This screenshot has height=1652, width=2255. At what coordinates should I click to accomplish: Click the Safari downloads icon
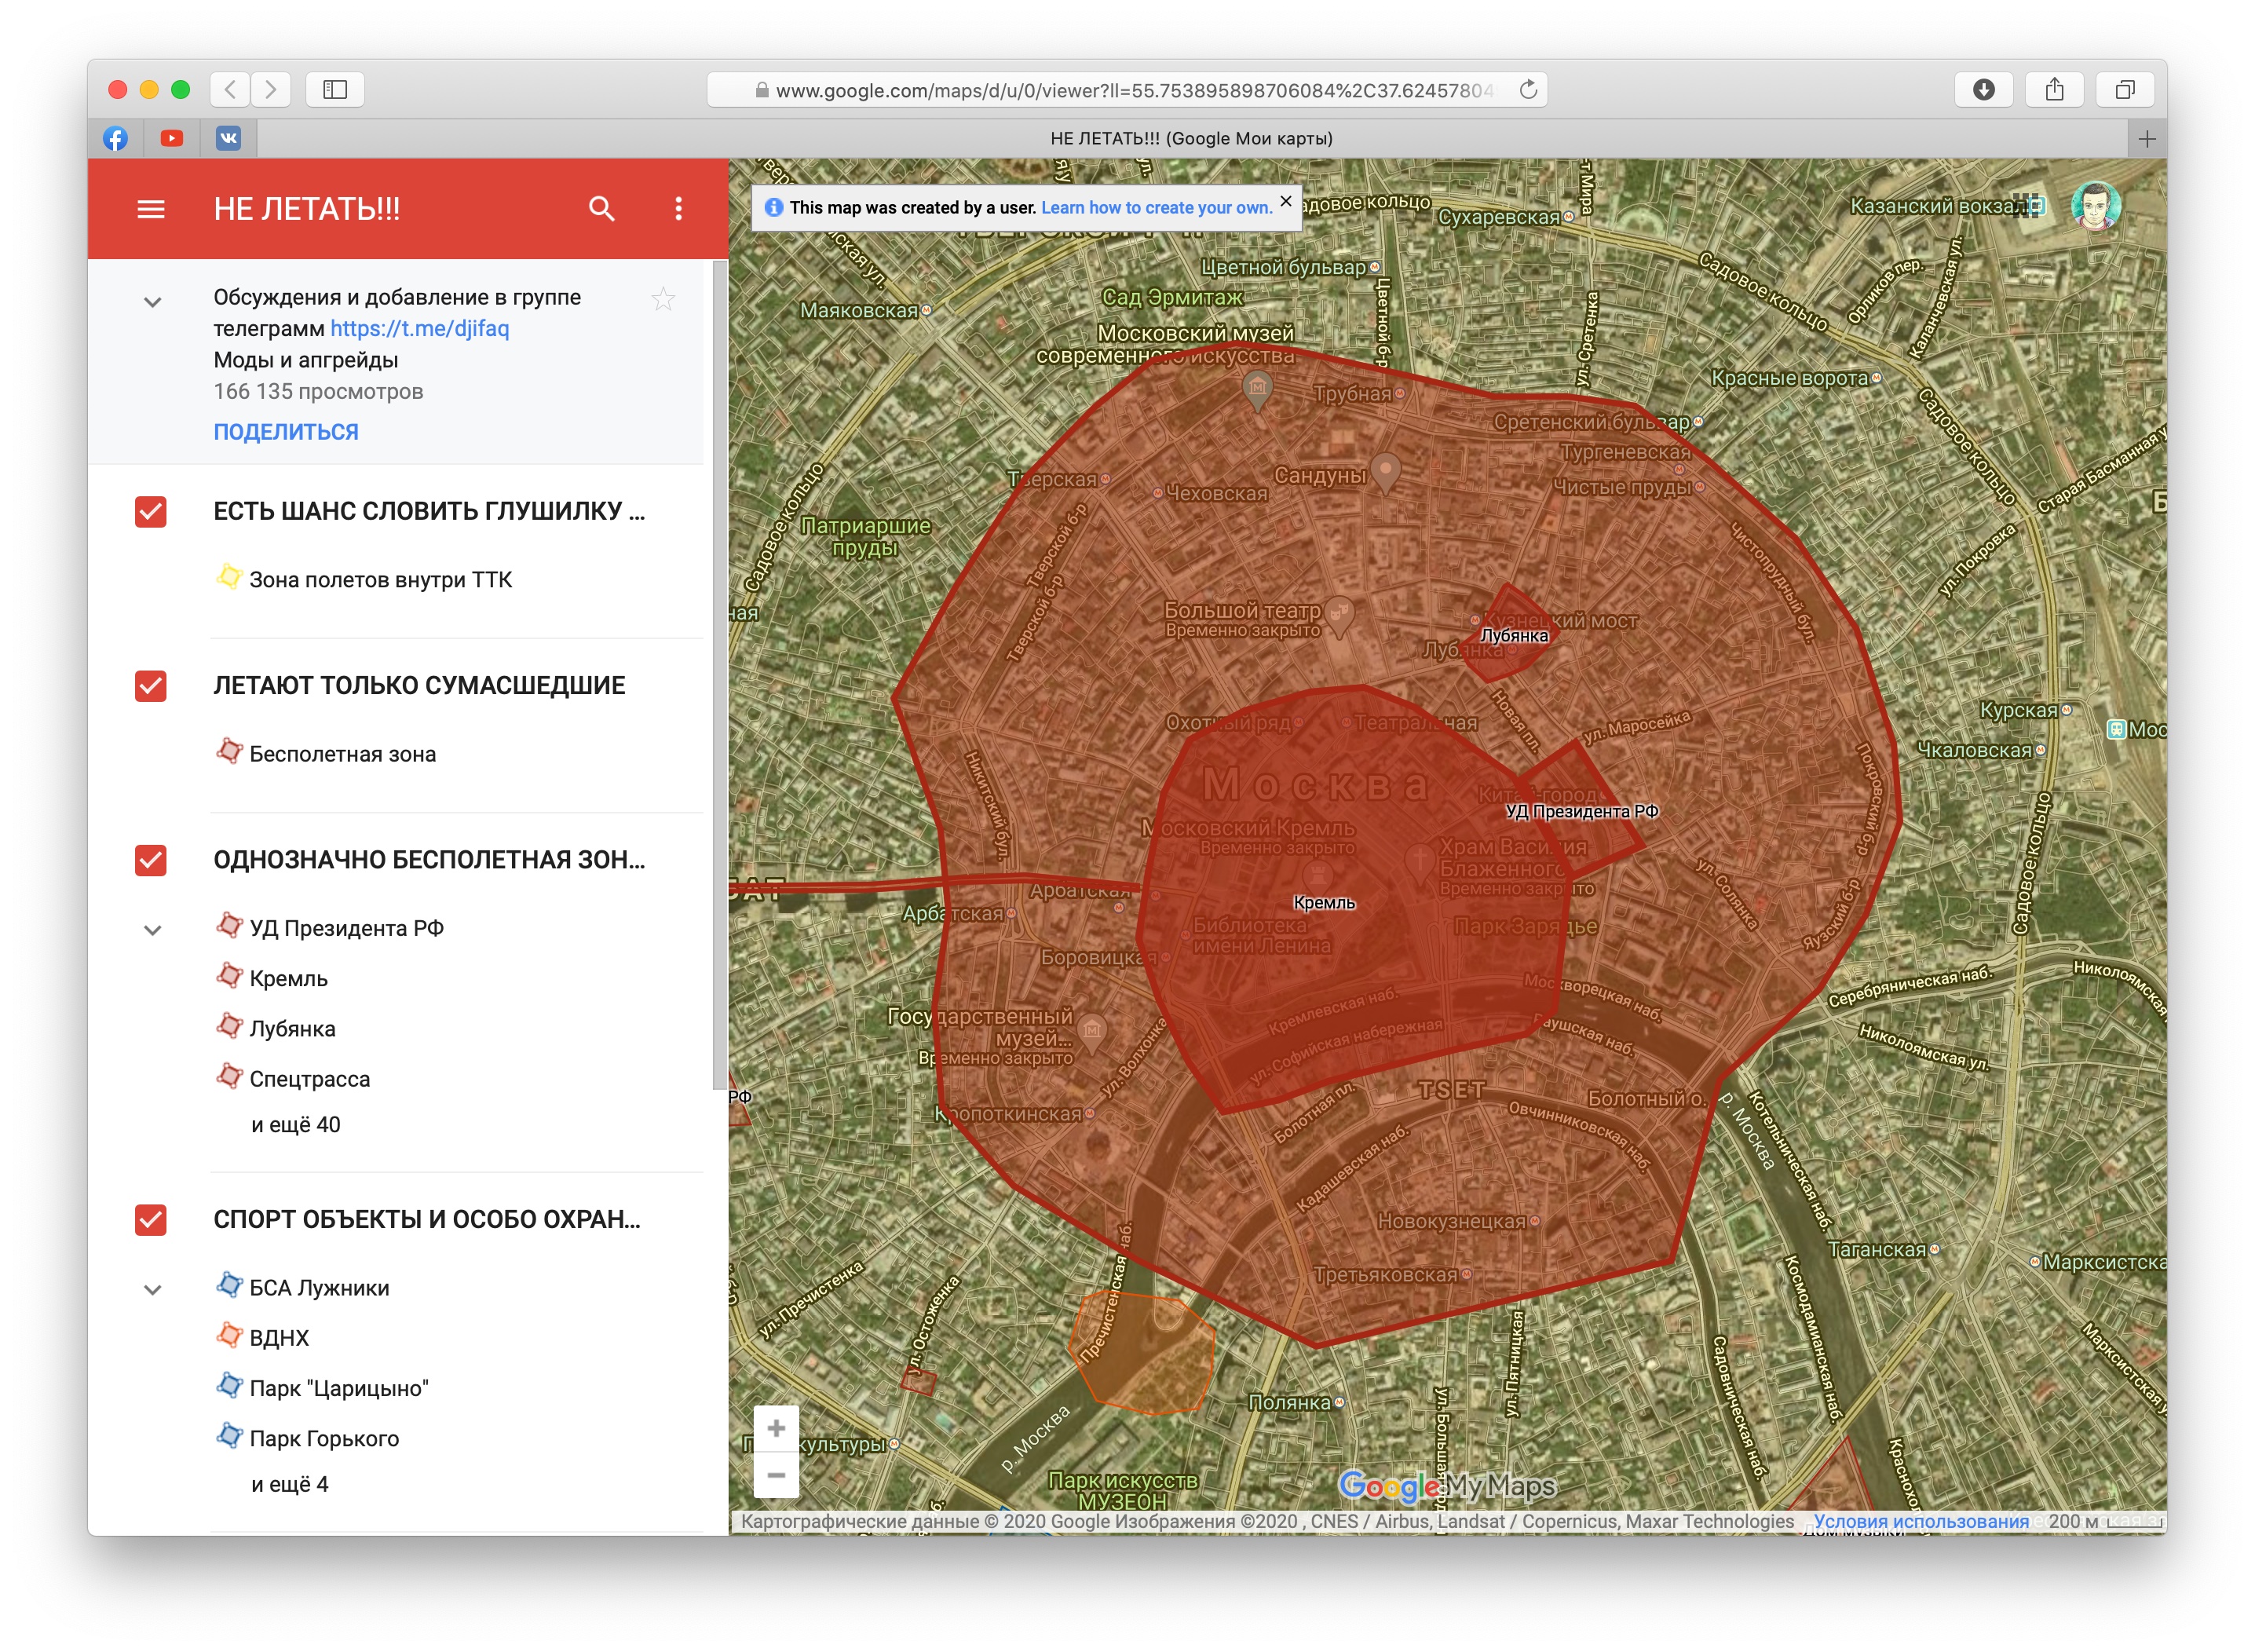(x=1983, y=90)
